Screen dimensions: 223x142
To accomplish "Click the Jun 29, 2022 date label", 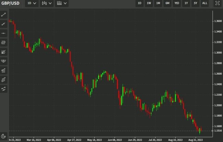I will pos(135,140).
